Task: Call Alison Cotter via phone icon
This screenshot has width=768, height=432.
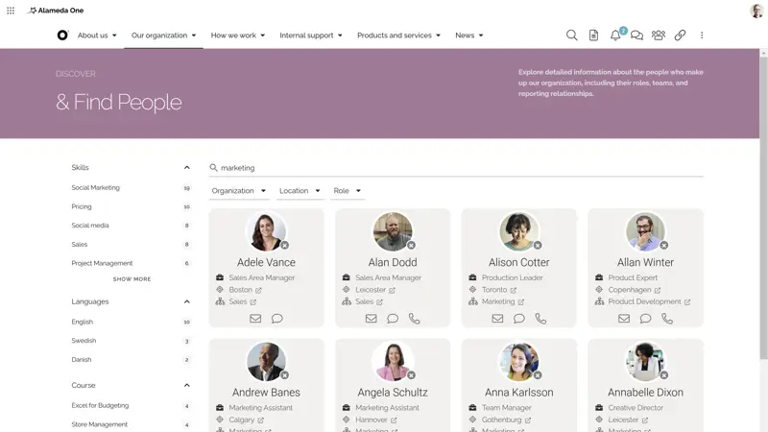Action: (x=540, y=319)
